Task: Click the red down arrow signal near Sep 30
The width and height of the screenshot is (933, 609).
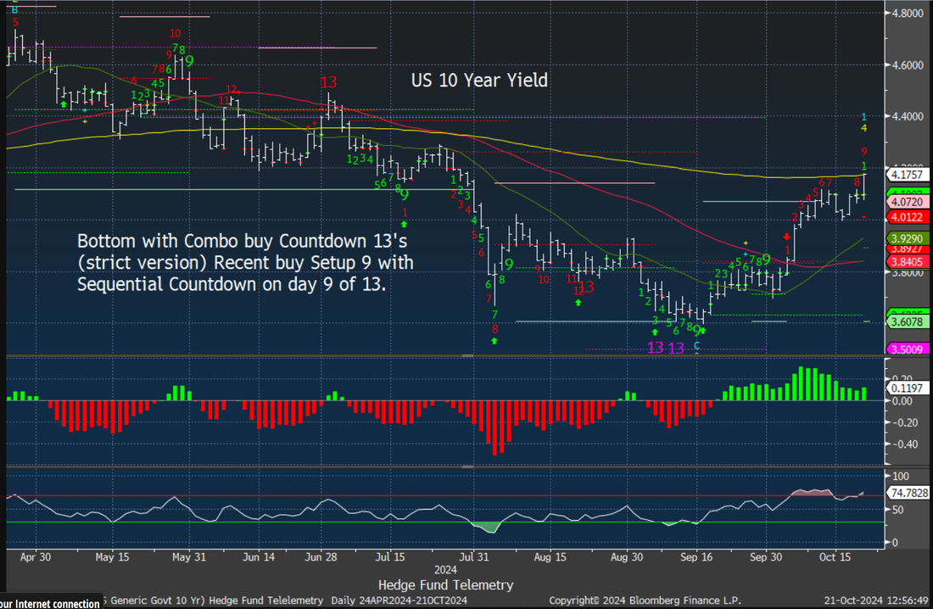Action: 787,237
